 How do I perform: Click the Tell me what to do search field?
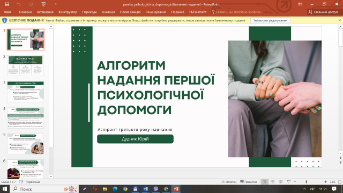(x=237, y=12)
